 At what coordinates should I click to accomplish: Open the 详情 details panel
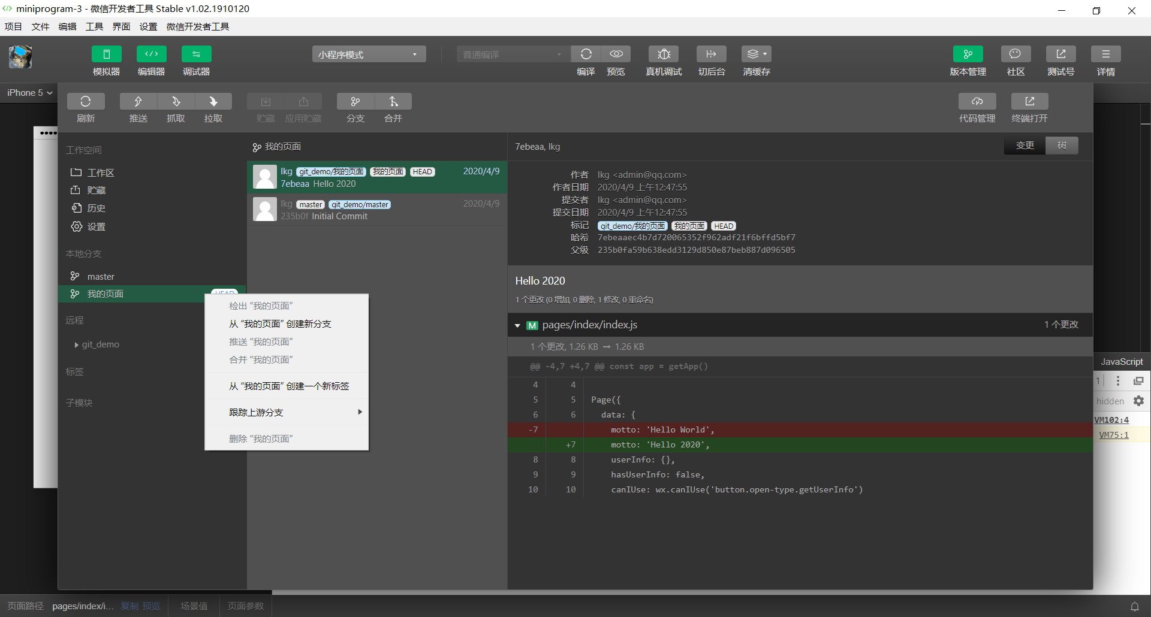coord(1106,55)
